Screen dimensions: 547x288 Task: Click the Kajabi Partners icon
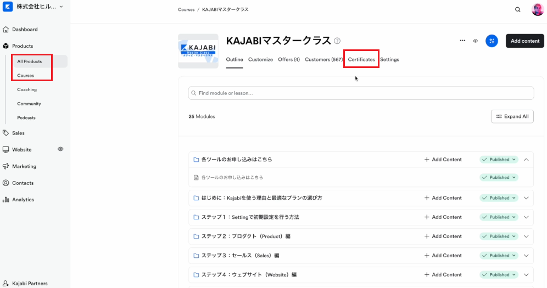point(6,284)
